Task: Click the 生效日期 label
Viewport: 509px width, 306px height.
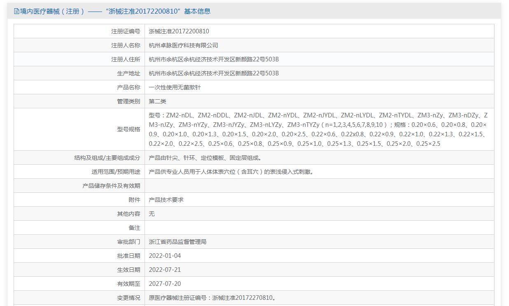Action: (x=128, y=270)
